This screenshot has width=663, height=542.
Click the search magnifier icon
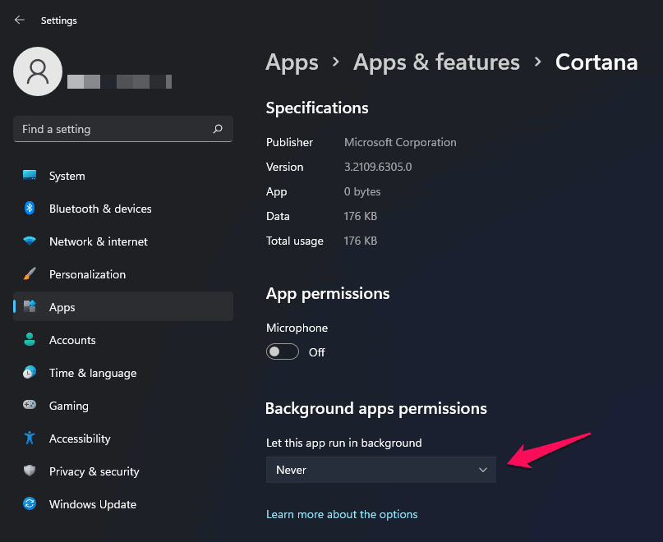point(218,129)
